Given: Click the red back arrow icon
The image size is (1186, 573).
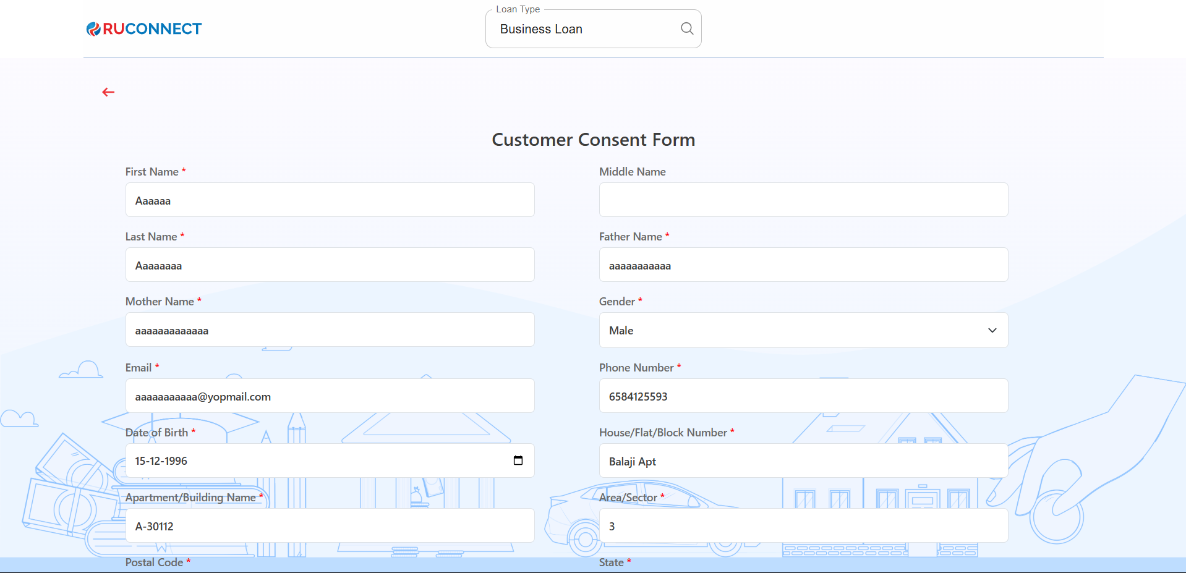Looking at the screenshot, I should click(x=108, y=92).
